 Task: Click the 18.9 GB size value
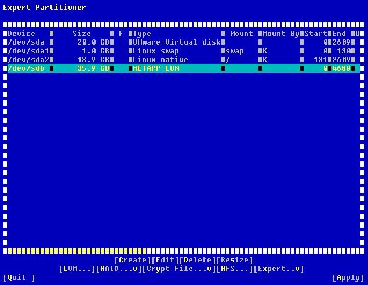tap(93, 60)
